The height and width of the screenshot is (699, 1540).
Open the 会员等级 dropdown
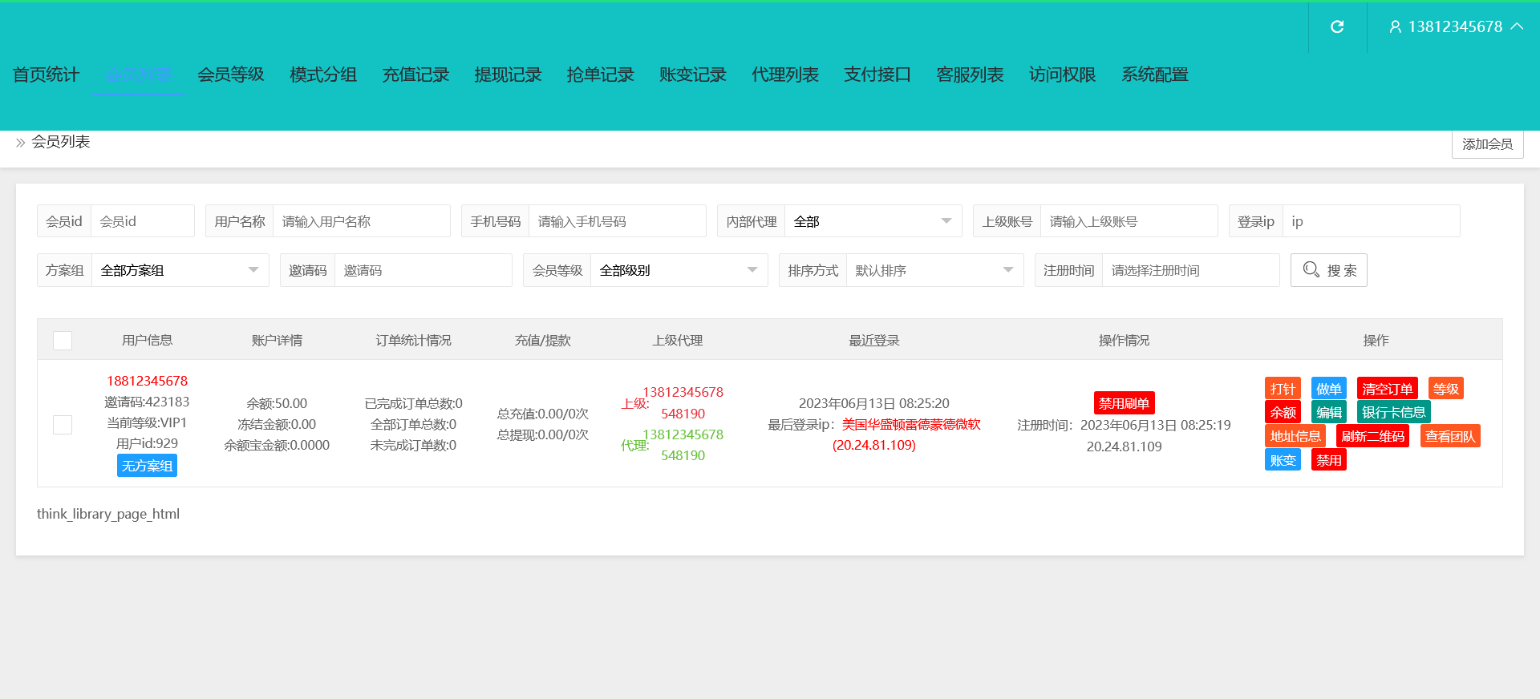click(x=678, y=270)
